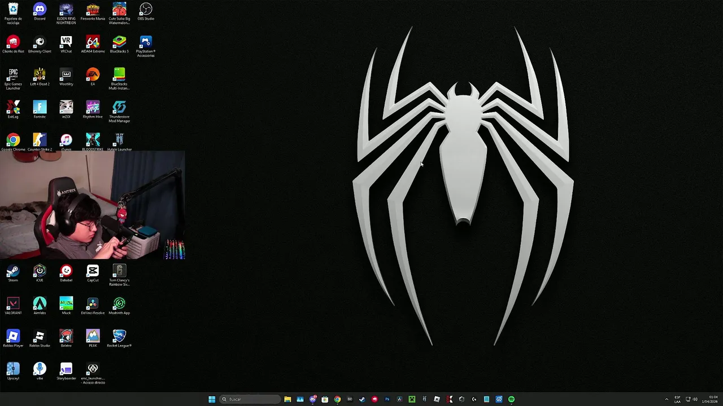Open the Windows Start menu
Viewport: 723px width, 406px height.
212,399
